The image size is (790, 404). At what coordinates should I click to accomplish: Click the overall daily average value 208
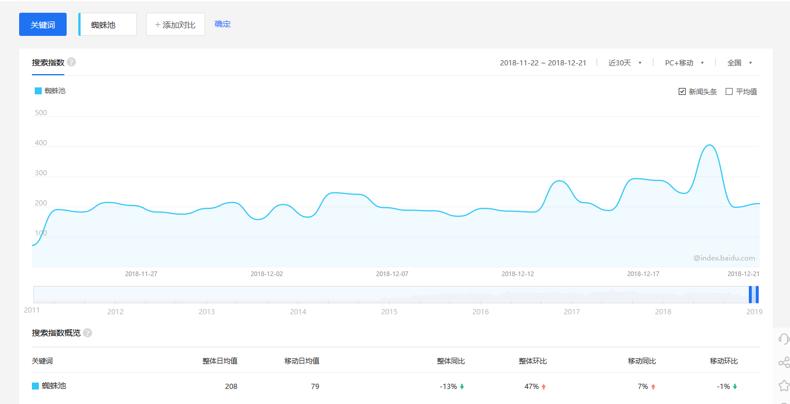click(x=231, y=387)
